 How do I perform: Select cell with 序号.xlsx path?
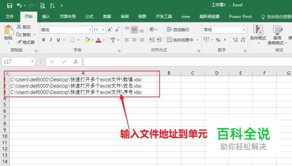click(x=83, y=92)
